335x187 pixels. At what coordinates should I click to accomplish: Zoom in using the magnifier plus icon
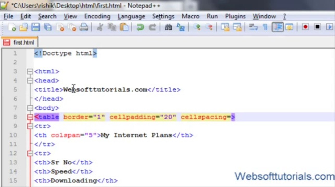coord(197,27)
